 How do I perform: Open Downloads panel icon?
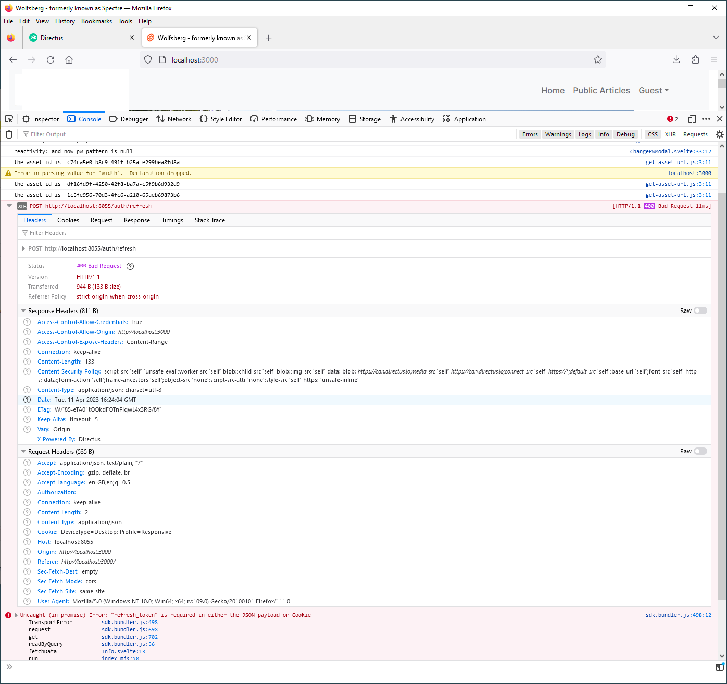point(676,59)
